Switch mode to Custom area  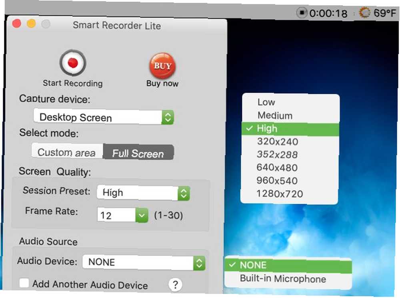[x=67, y=152]
